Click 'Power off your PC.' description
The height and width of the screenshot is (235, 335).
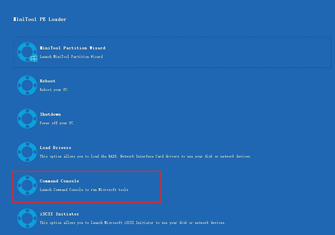(x=57, y=123)
